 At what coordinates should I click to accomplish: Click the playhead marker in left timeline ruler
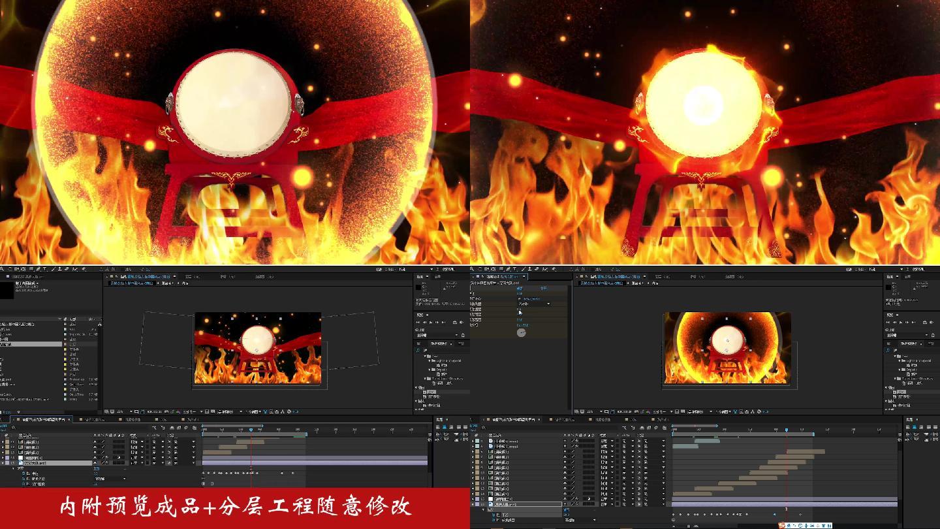tap(251, 430)
